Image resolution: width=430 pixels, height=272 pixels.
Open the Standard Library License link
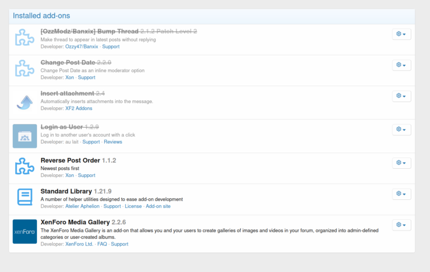click(133, 206)
